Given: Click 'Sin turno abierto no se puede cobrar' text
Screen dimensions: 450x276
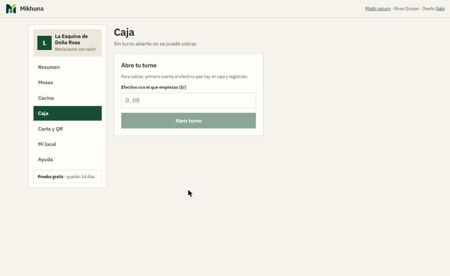Looking at the screenshot, I should tap(155, 44).
